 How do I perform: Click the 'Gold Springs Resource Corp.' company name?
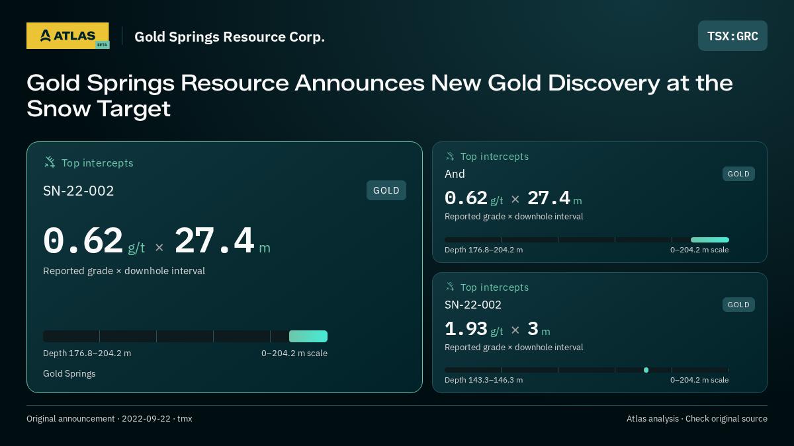(230, 36)
